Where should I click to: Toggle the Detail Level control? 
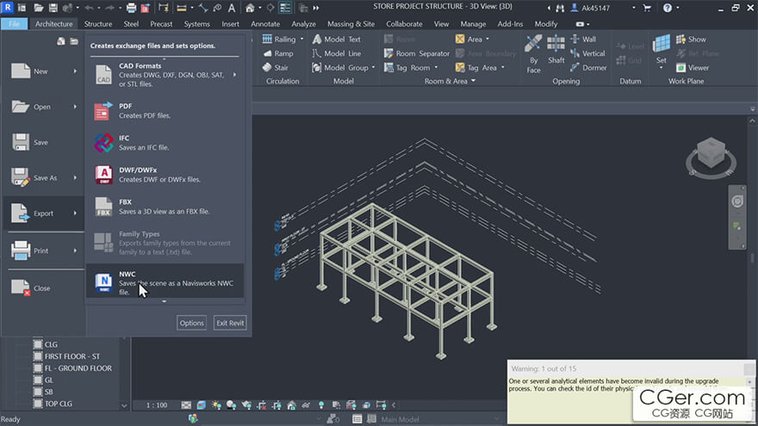click(186, 405)
